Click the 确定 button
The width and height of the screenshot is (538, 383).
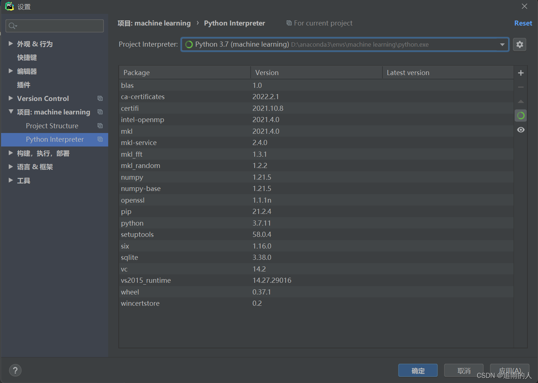418,371
